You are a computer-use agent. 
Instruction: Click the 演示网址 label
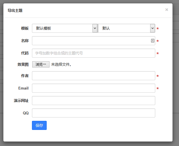[x=21, y=101]
